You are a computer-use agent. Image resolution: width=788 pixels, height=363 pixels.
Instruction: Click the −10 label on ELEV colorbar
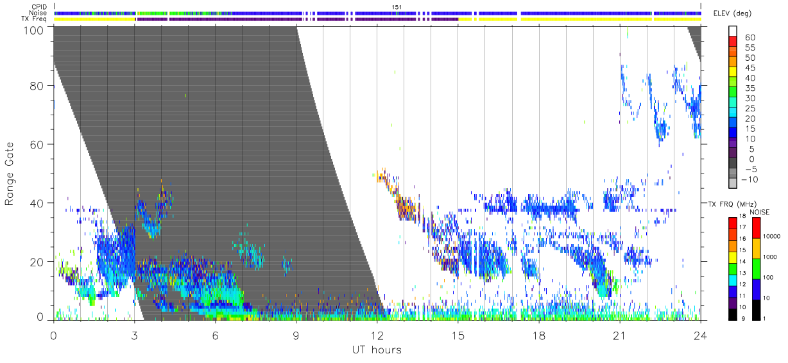[749, 179]
